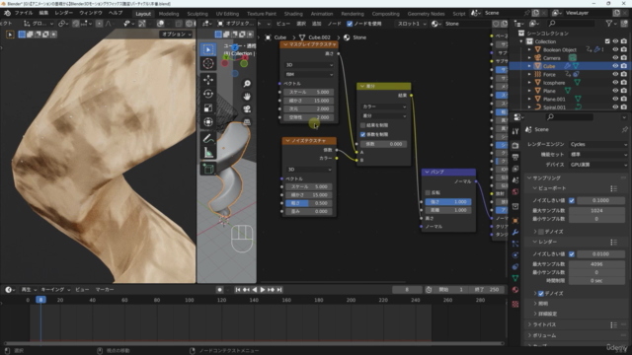Viewport: 632px width, 355px height.
Task: Hide the Camera object in outliner
Action: 615,58
